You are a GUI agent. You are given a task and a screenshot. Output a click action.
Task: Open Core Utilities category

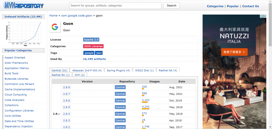pos(13,116)
